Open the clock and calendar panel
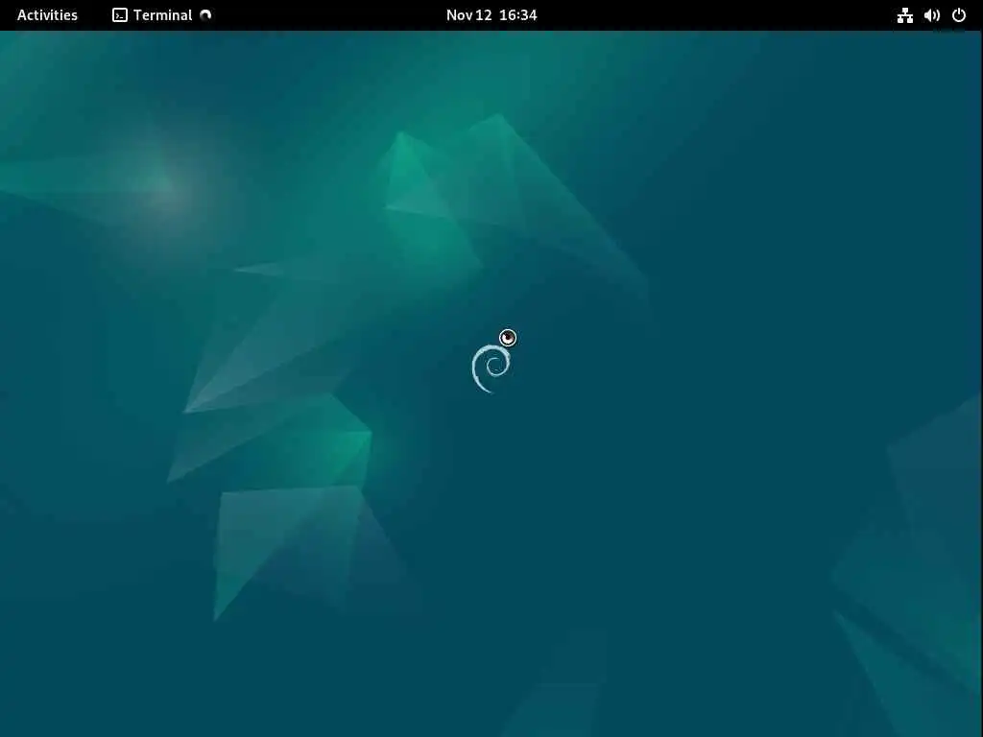Screen dimensions: 983x737 (491, 15)
